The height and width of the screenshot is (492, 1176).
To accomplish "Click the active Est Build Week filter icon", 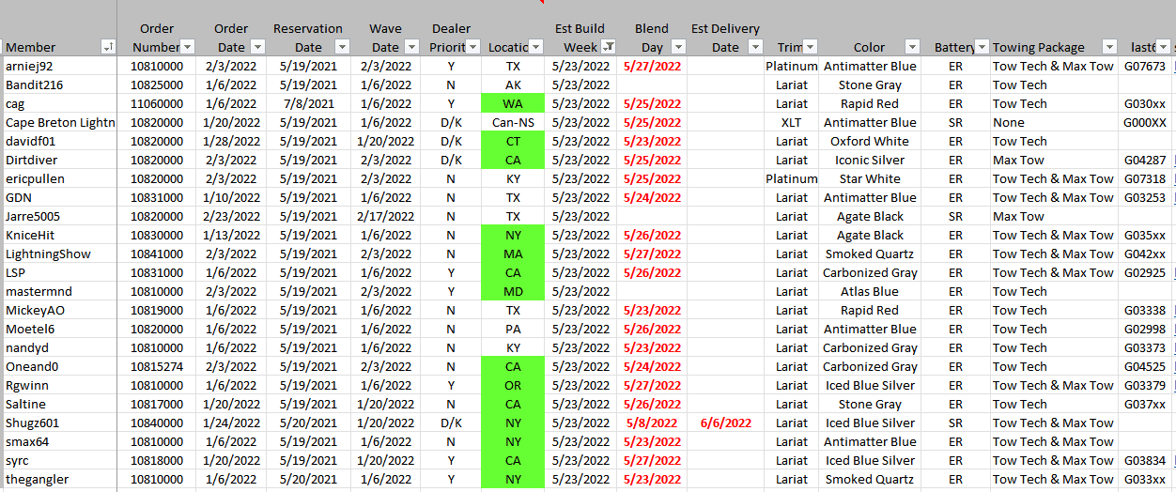I will coord(608,47).
